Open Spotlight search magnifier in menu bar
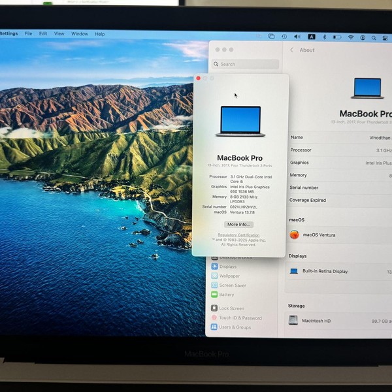 coord(374,38)
